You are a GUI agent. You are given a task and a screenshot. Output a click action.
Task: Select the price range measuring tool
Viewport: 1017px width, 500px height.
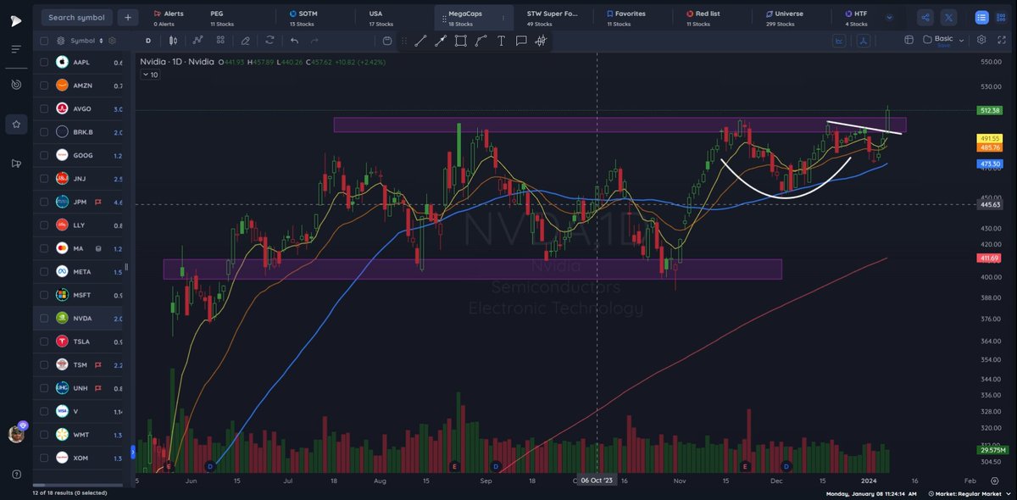pos(541,41)
